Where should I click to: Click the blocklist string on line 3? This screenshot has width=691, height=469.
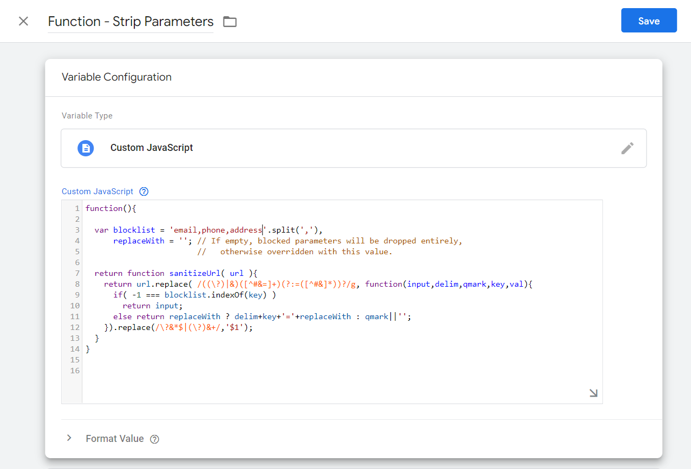pyautogui.click(x=218, y=230)
